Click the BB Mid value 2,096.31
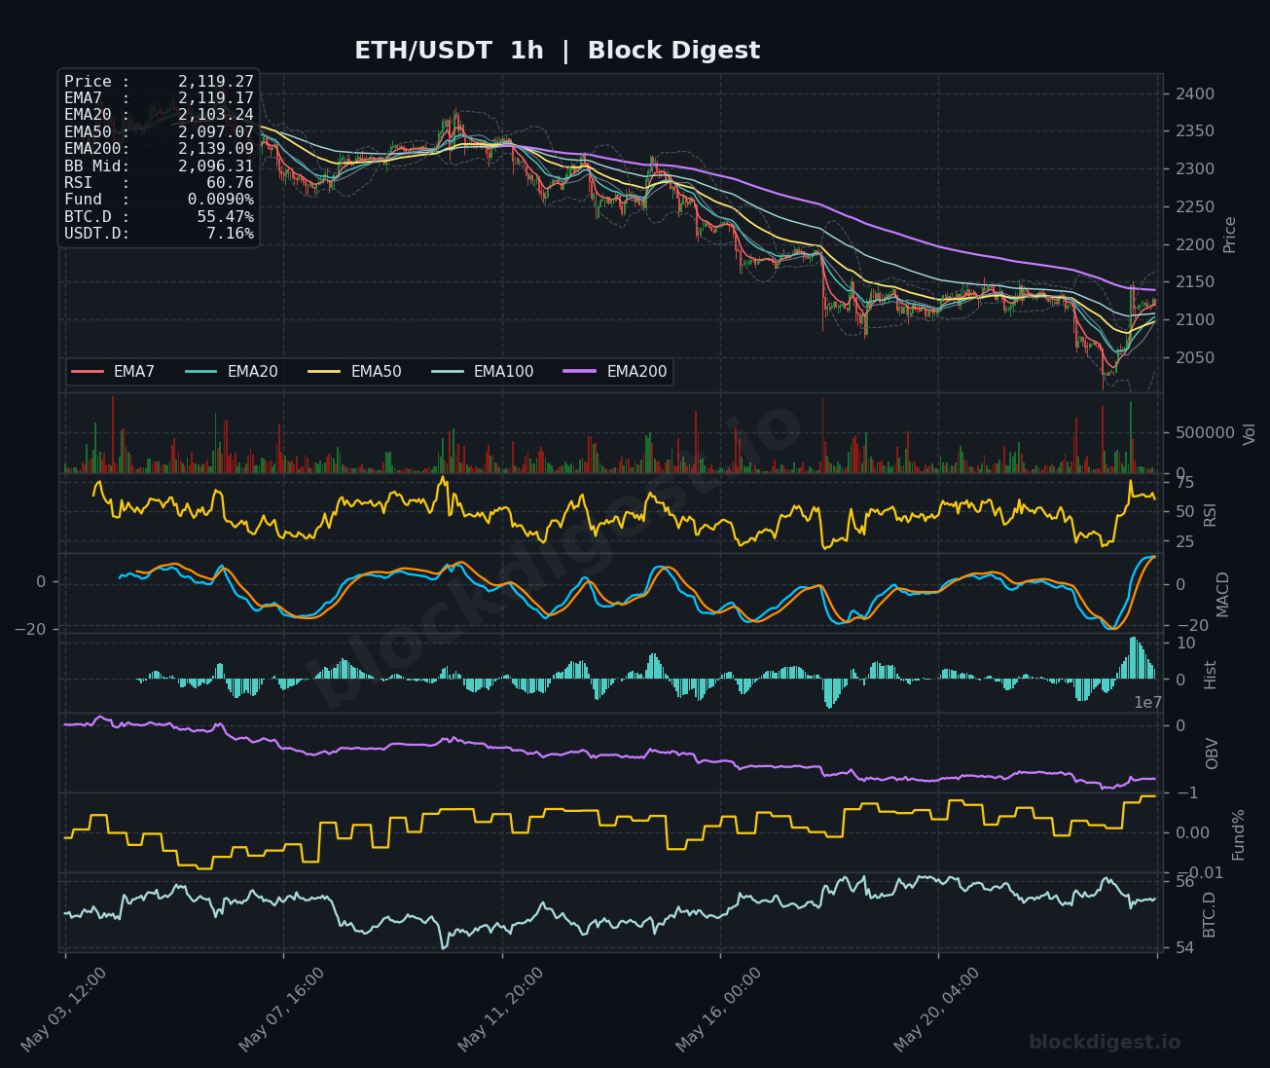 (x=216, y=166)
